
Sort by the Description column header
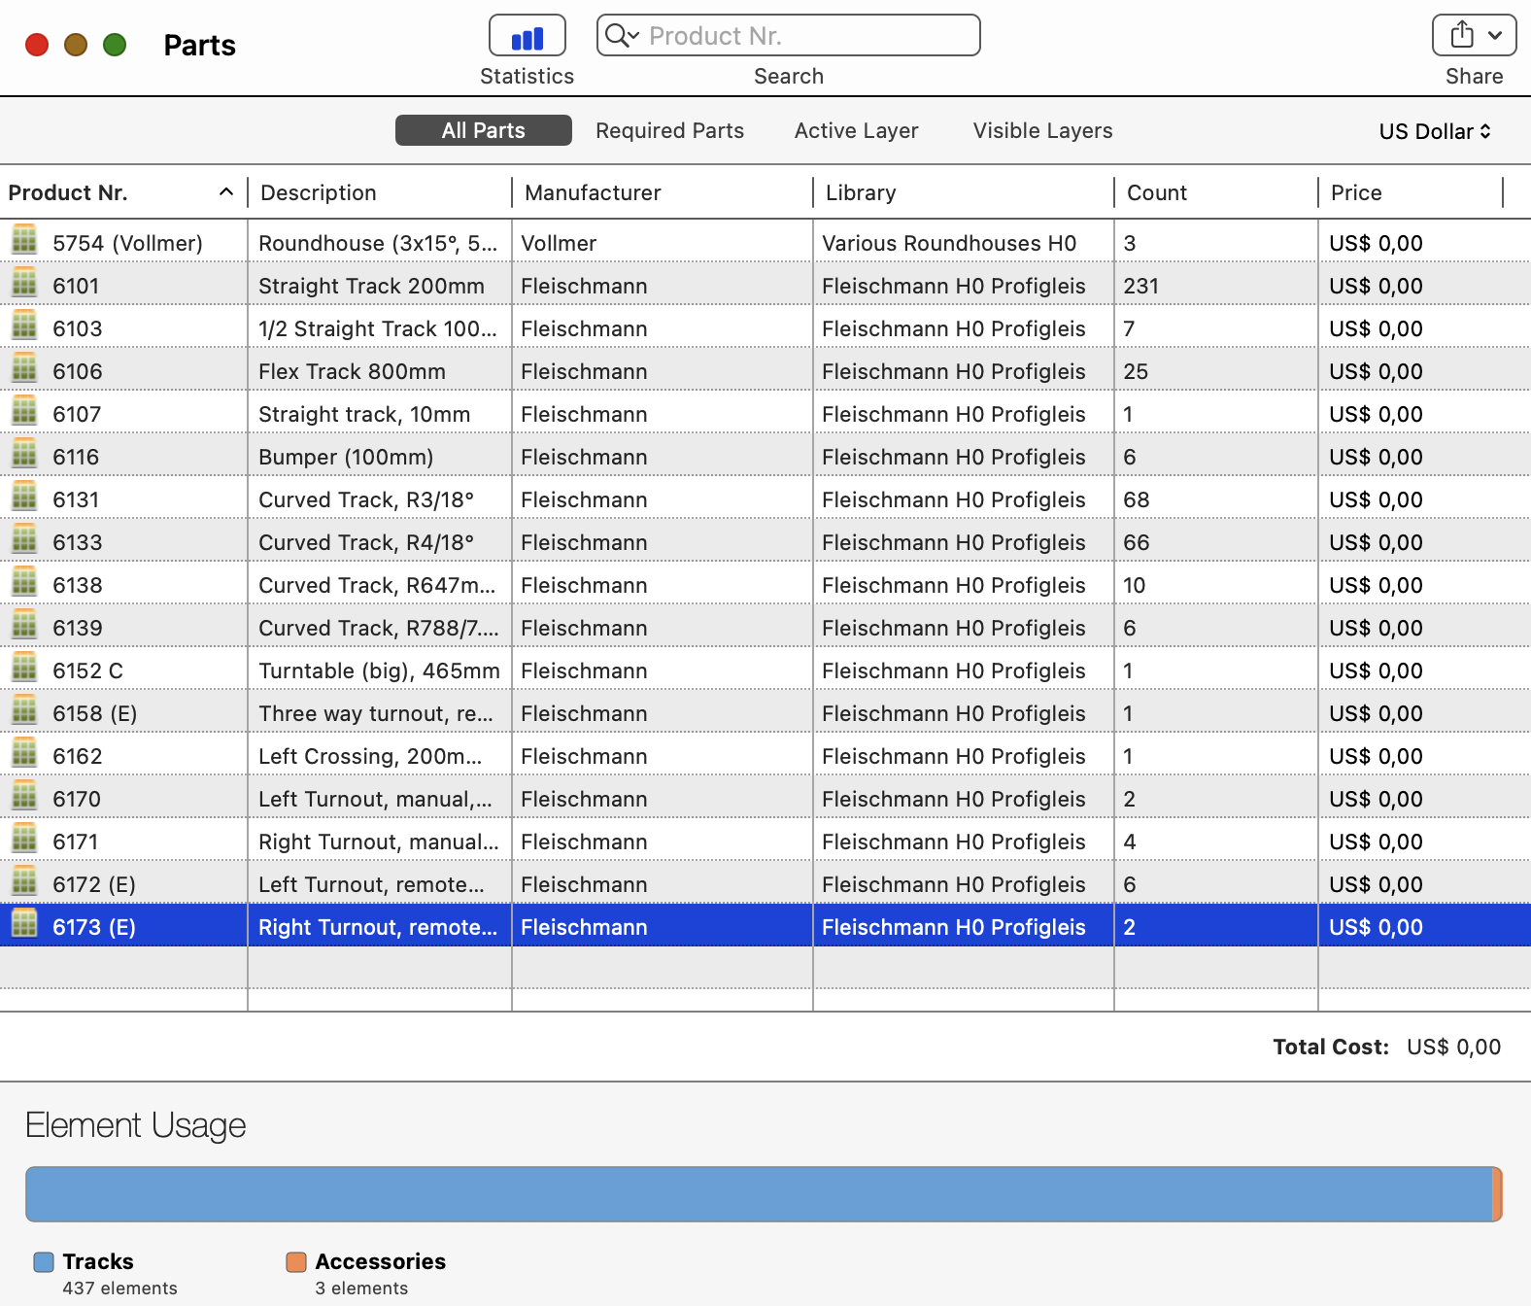(x=380, y=192)
